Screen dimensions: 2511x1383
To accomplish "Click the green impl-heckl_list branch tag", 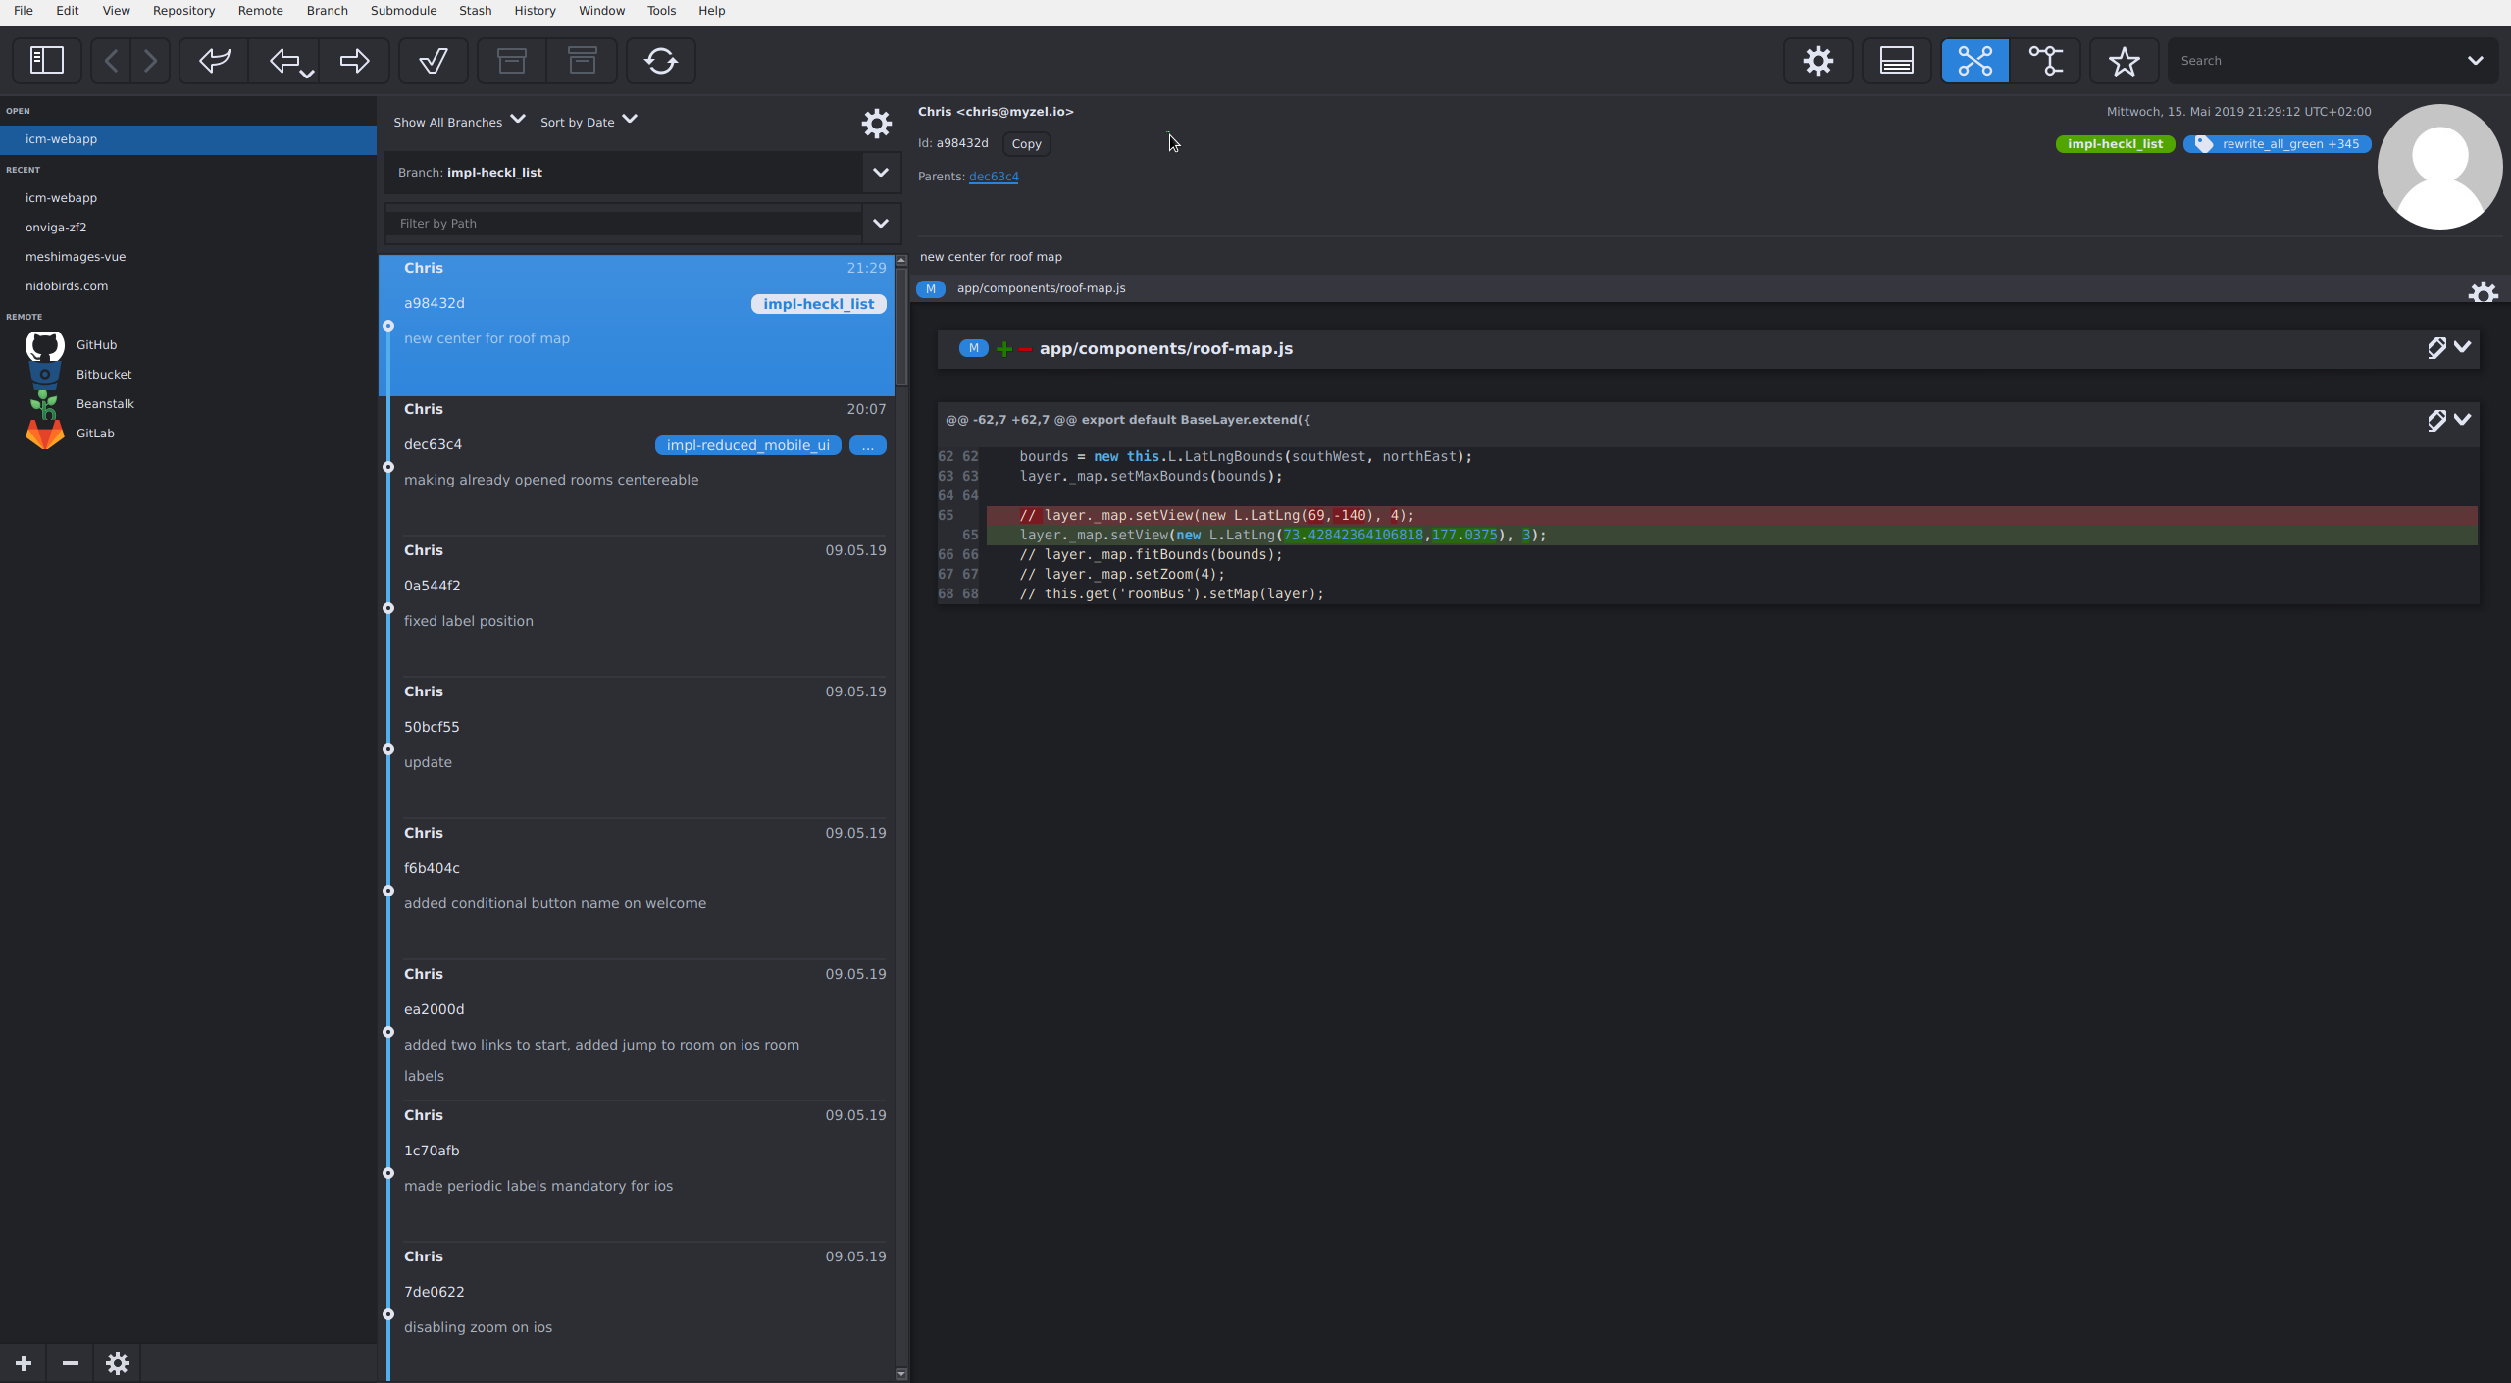I will (2114, 144).
